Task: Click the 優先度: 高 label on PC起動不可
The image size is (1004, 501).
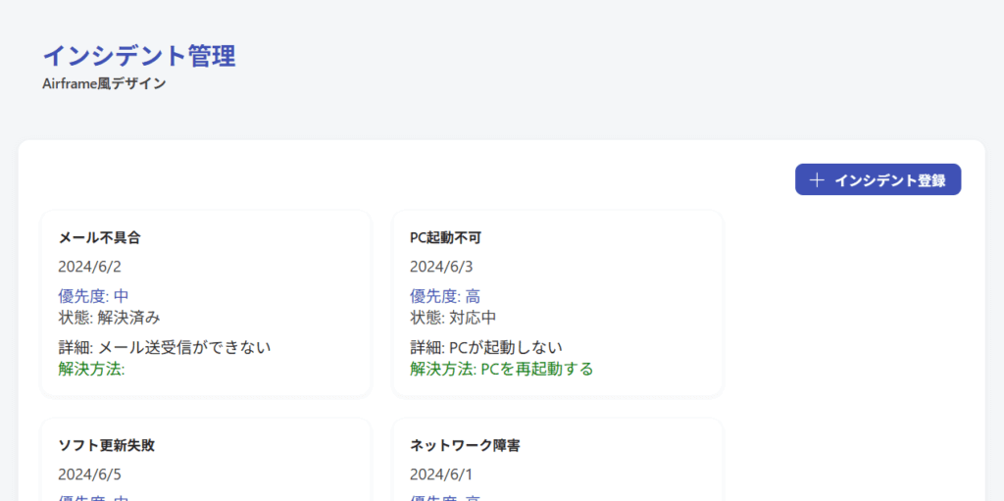Action: [445, 296]
